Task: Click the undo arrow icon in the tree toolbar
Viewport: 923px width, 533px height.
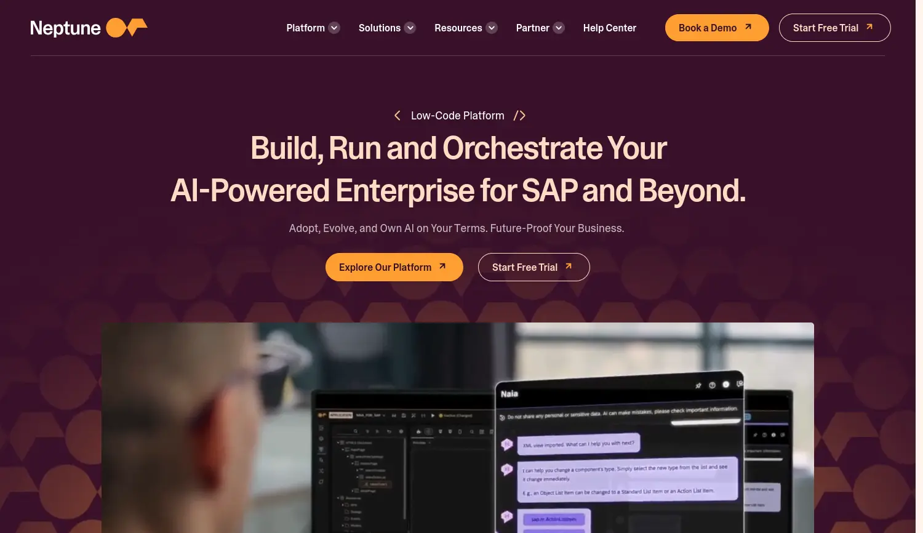Action: click(390, 431)
